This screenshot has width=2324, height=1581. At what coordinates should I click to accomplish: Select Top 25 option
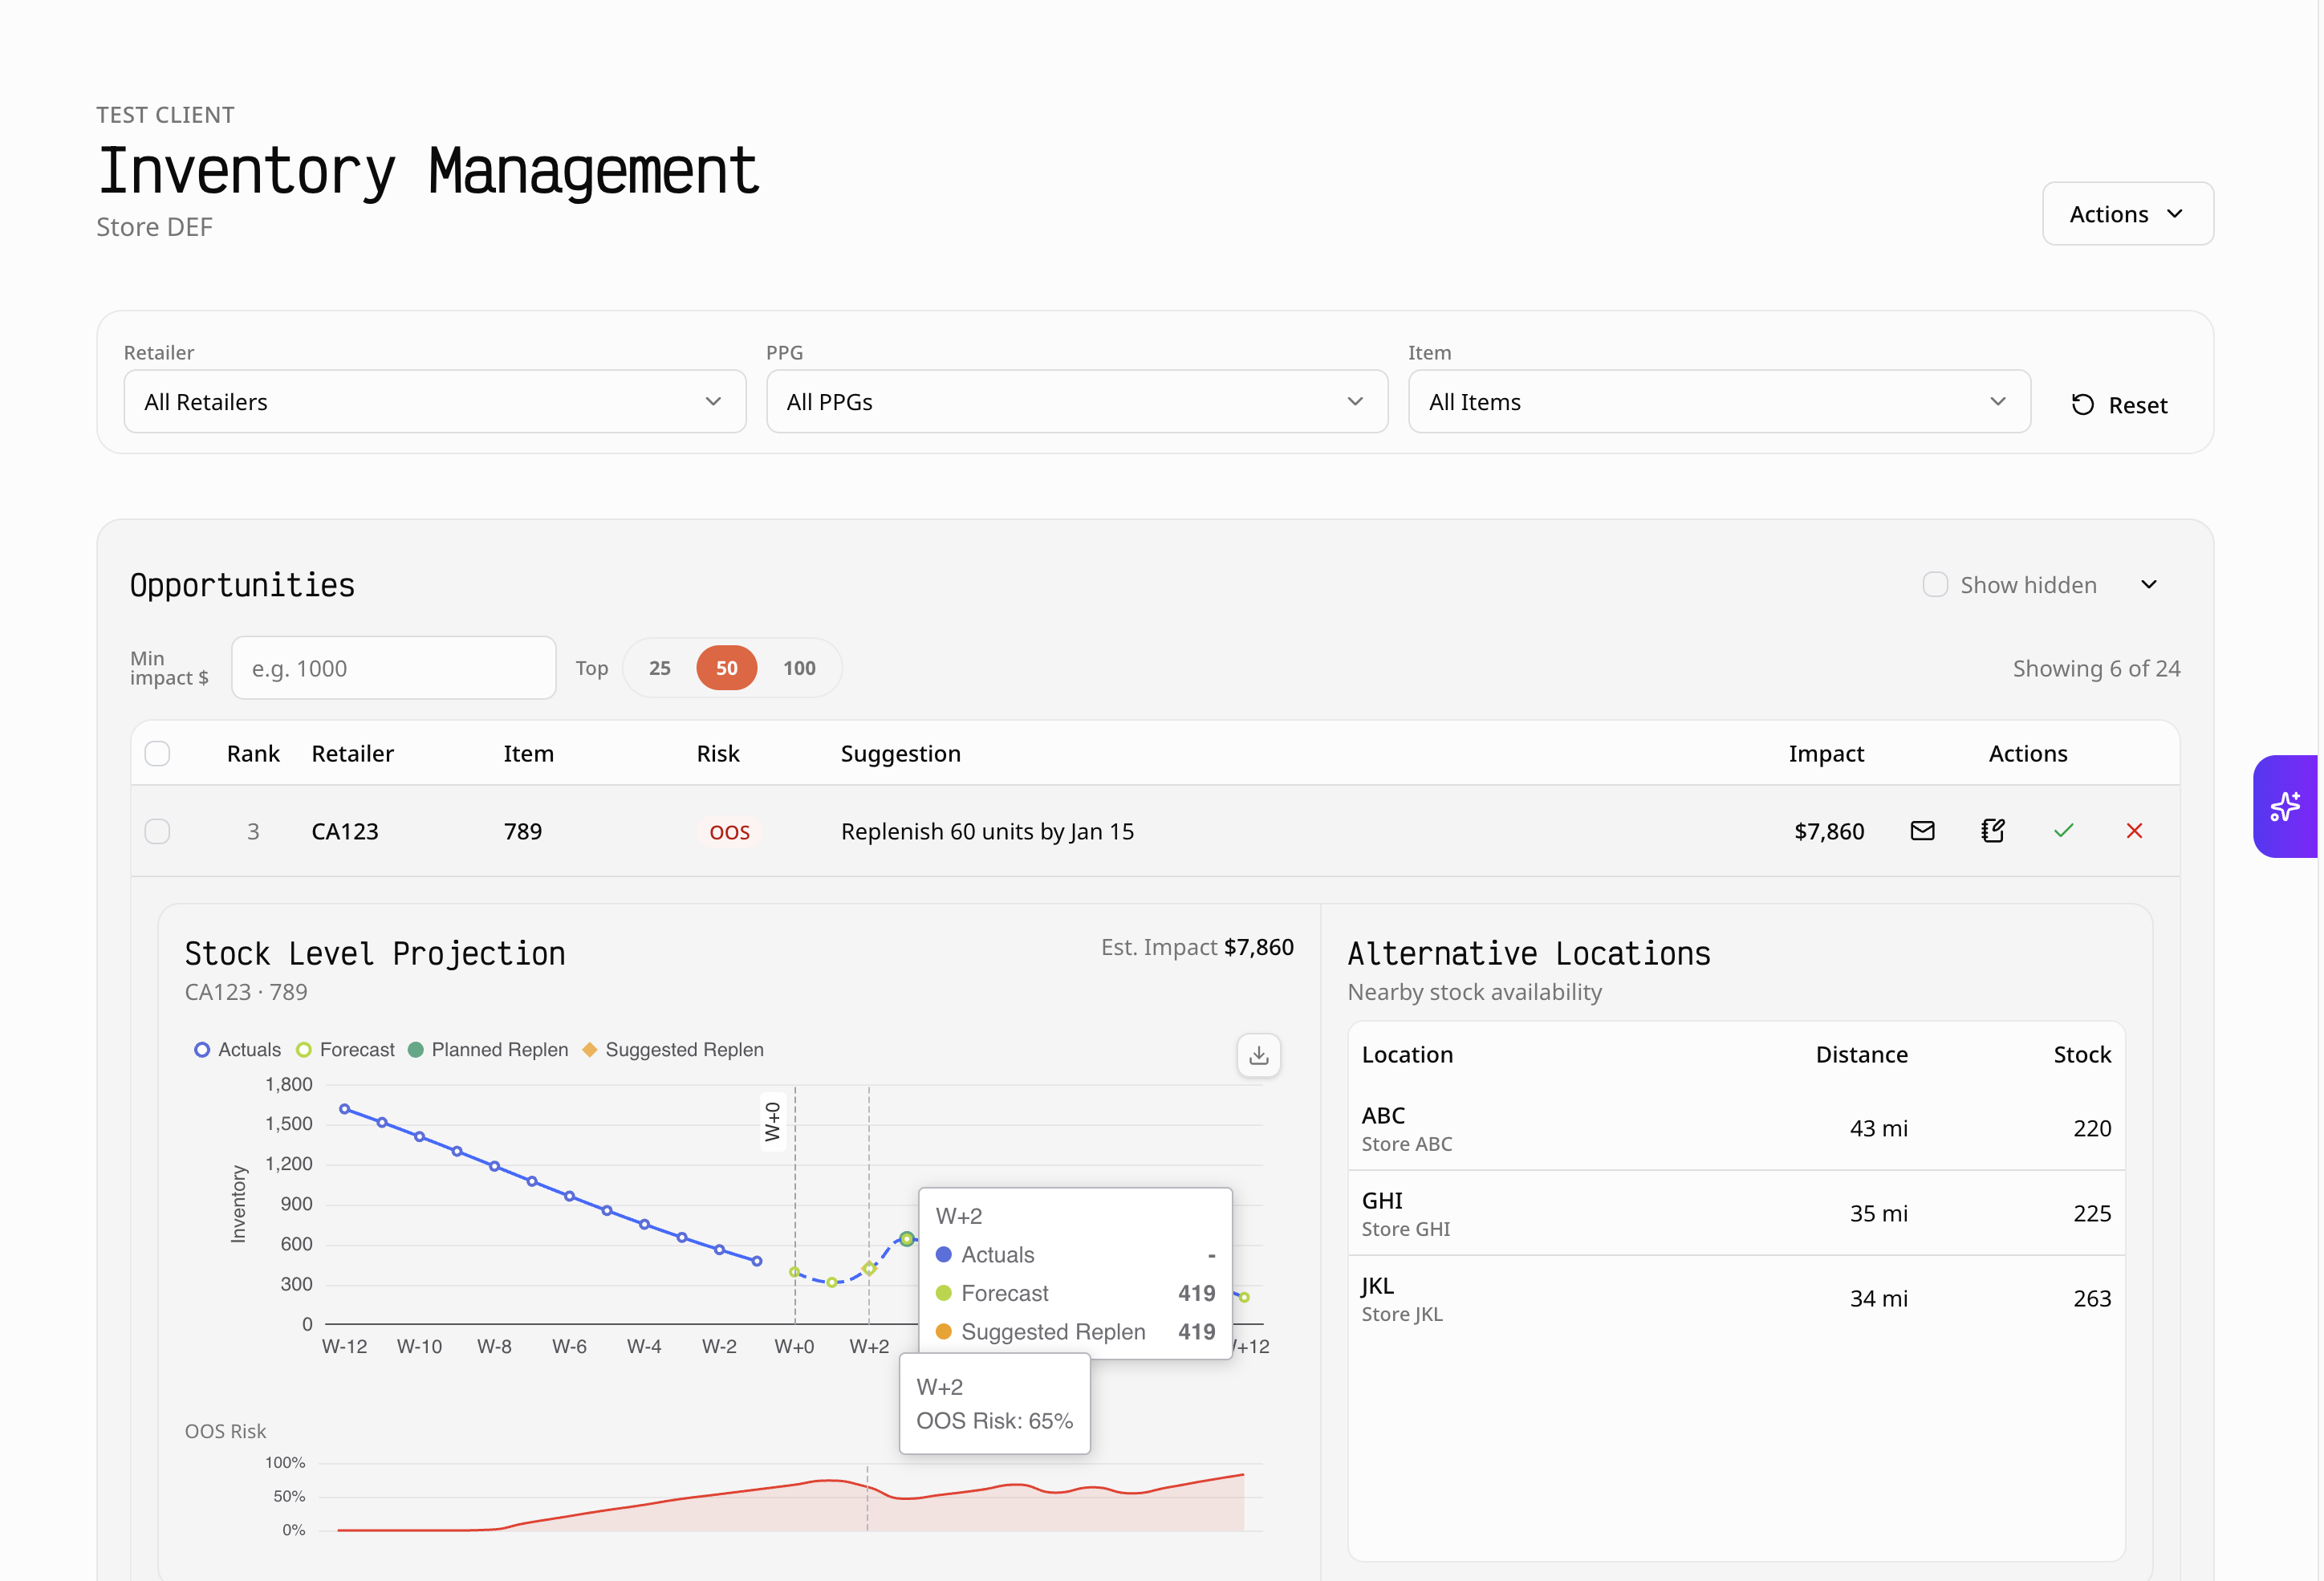pyautogui.click(x=659, y=668)
